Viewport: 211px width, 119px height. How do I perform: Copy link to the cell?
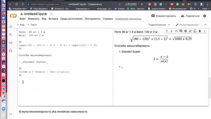pos(176,31)
